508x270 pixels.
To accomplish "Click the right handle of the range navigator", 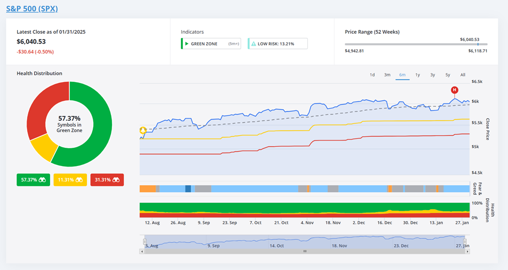I will 465,241.
